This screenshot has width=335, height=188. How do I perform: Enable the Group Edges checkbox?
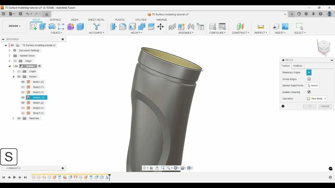point(309,79)
